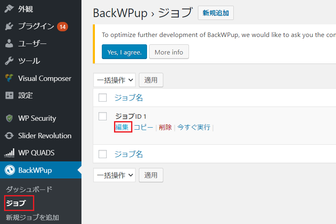
Task: Open the top 一括操作 bulk actions dropdown
Action: point(115,80)
